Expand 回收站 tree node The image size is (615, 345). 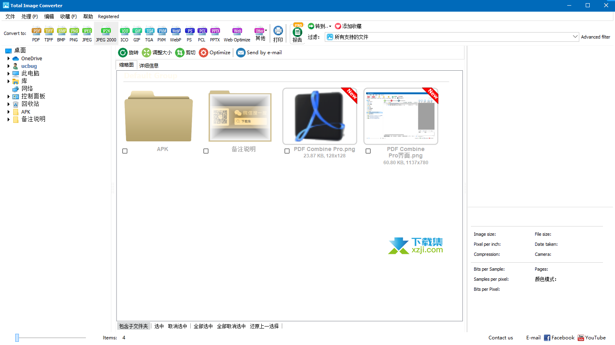pos(8,104)
